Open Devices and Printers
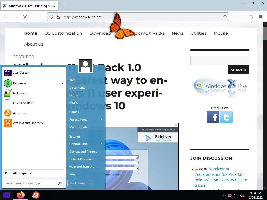The image size is (267, 200). pos(83,152)
